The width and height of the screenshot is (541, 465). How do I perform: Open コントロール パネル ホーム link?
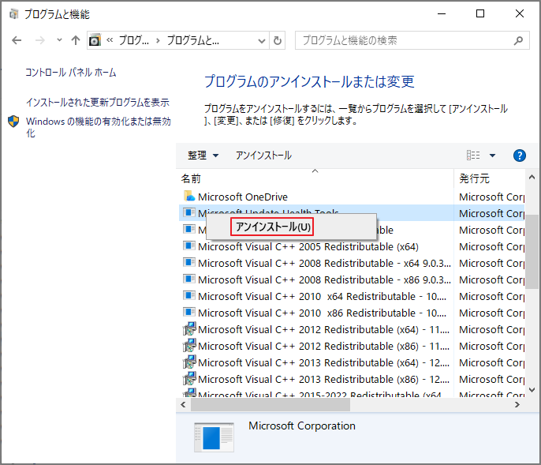[x=70, y=72]
